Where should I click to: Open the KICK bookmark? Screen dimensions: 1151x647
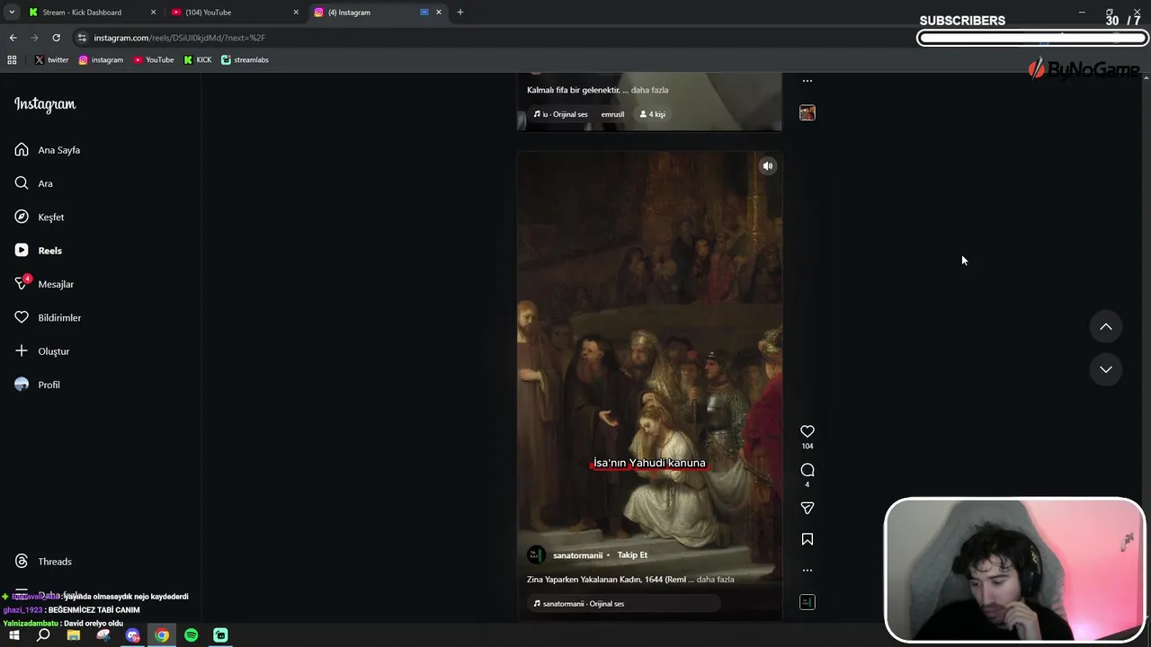click(198, 60)
